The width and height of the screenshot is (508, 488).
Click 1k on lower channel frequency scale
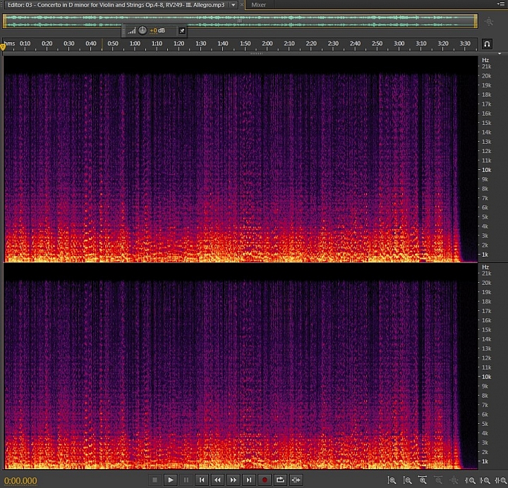(485, 461)
